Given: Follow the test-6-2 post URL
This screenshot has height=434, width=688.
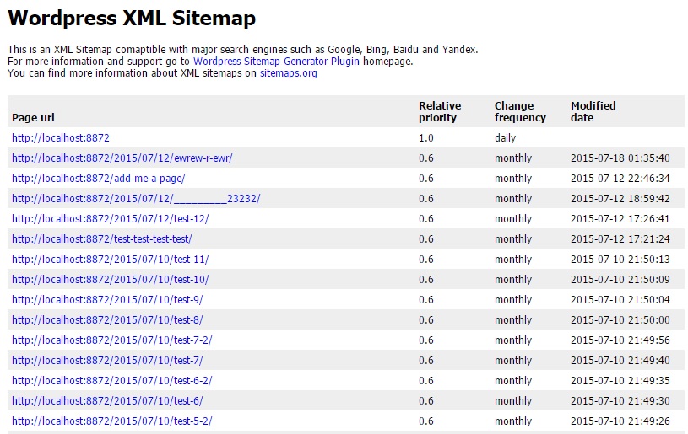Looking at the screenshot, I should 111,381.
